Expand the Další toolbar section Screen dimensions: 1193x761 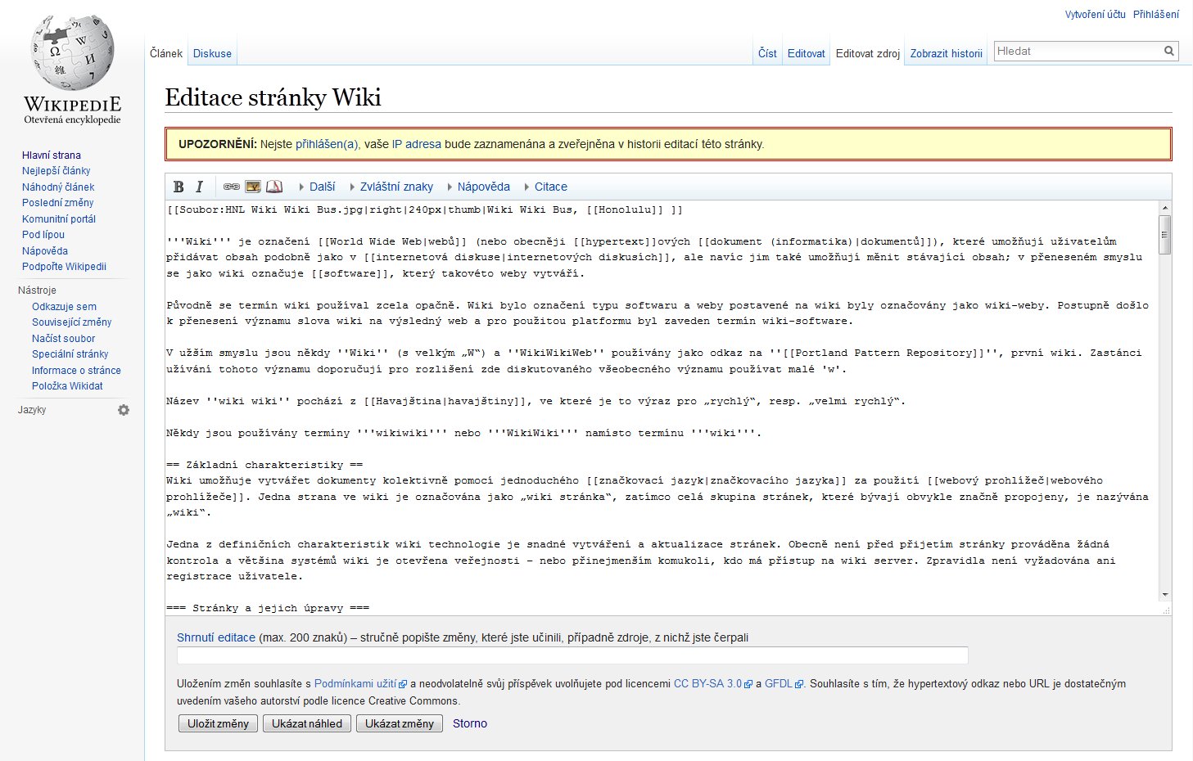[317, 187]
